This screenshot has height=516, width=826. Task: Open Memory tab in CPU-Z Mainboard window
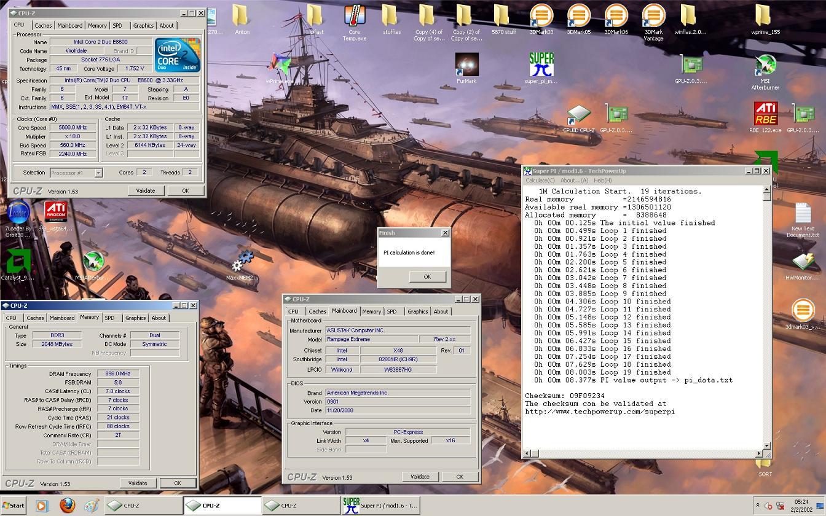pos(371,311)
